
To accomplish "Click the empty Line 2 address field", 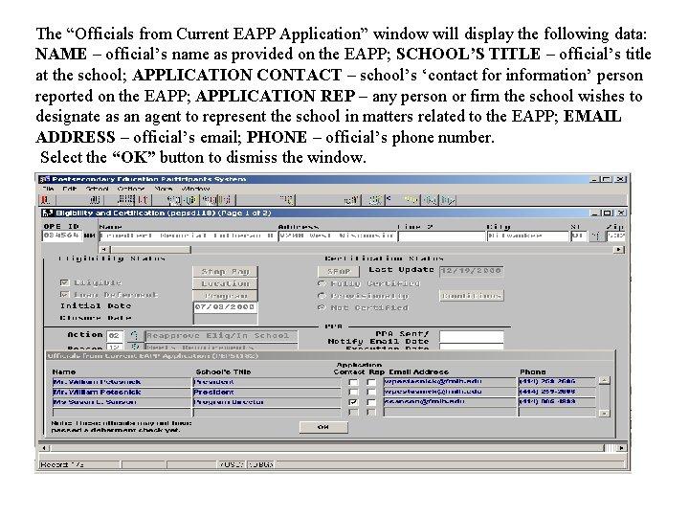I will (x=441, y=236).
